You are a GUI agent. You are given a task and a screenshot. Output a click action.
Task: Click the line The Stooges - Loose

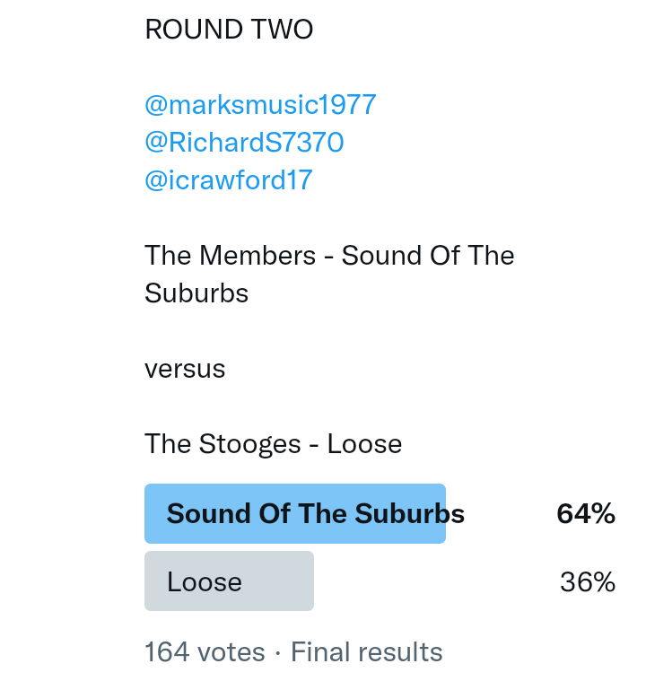tap(273, 444)
